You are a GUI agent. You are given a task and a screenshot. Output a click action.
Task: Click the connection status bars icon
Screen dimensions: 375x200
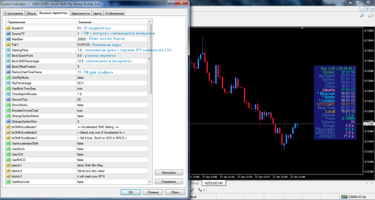(344, 197)
